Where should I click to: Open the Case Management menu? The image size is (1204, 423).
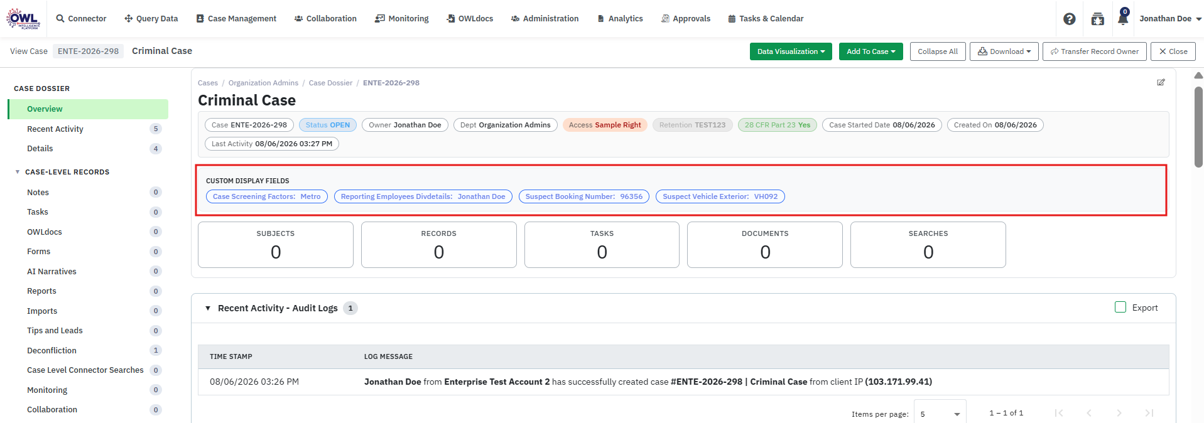click(236, 19)
